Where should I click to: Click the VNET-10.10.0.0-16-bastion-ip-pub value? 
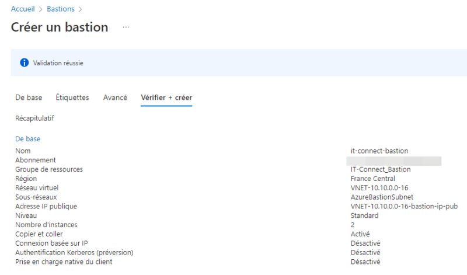click(x=404, y=206)
